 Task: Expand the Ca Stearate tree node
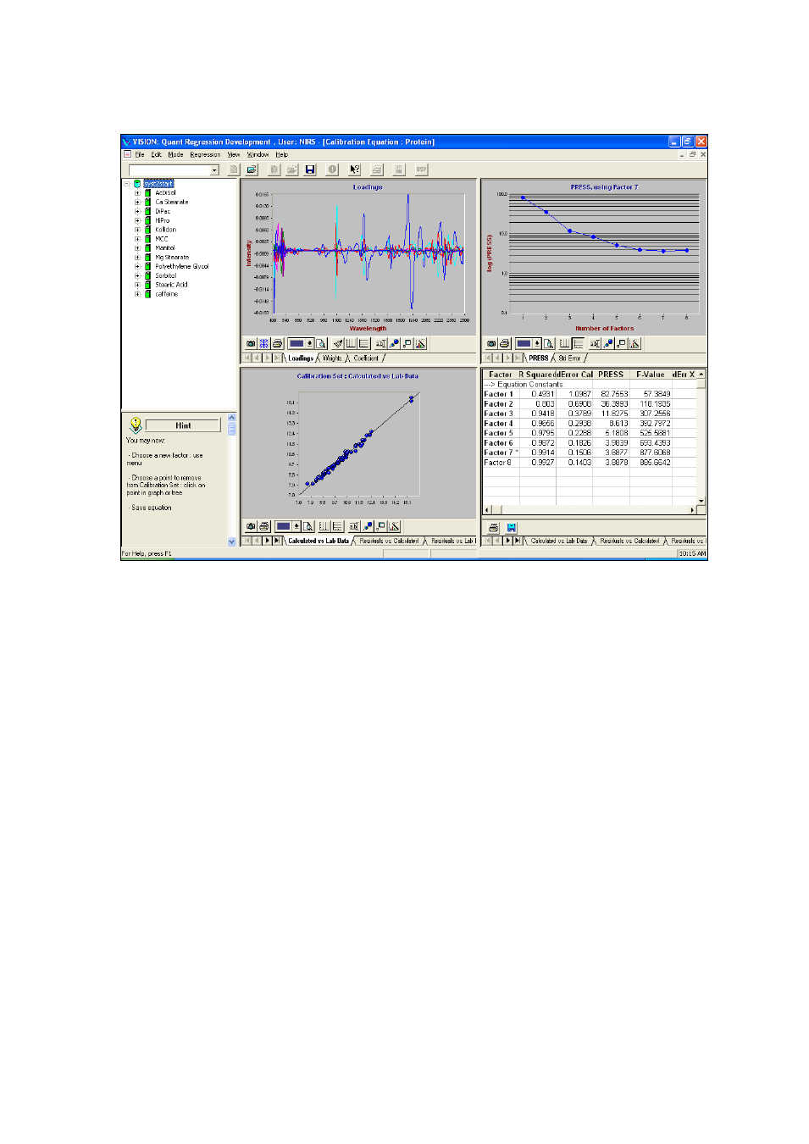coord(137,203)
